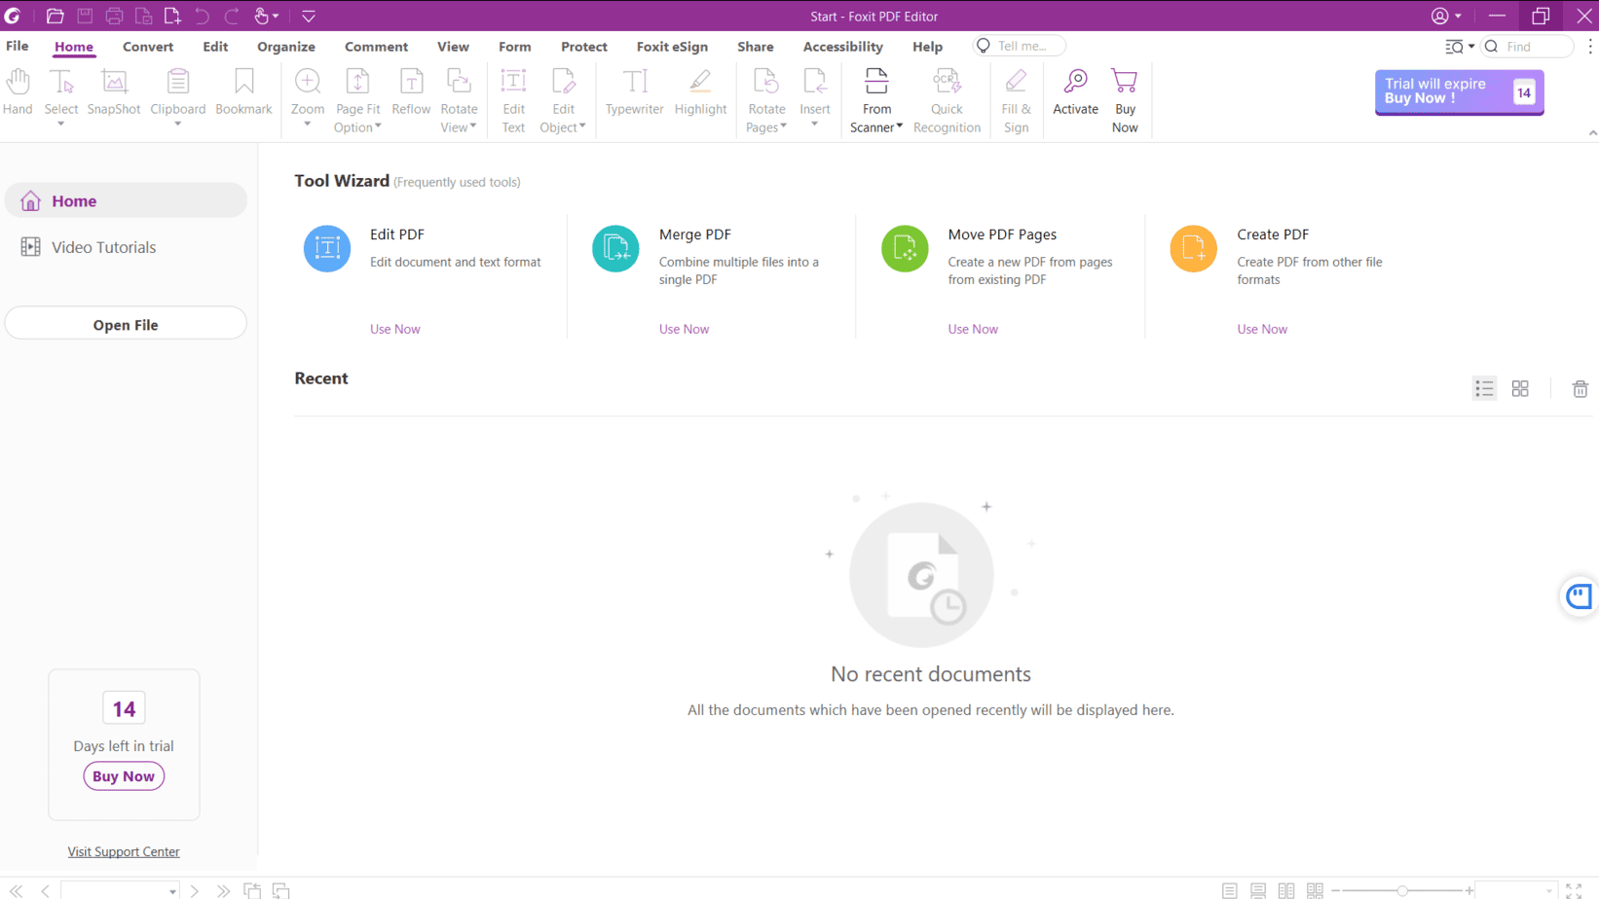This screenshot has width=1599, height=899.
Task: Activate the SnapShot tool
Action: click(114, 92)
